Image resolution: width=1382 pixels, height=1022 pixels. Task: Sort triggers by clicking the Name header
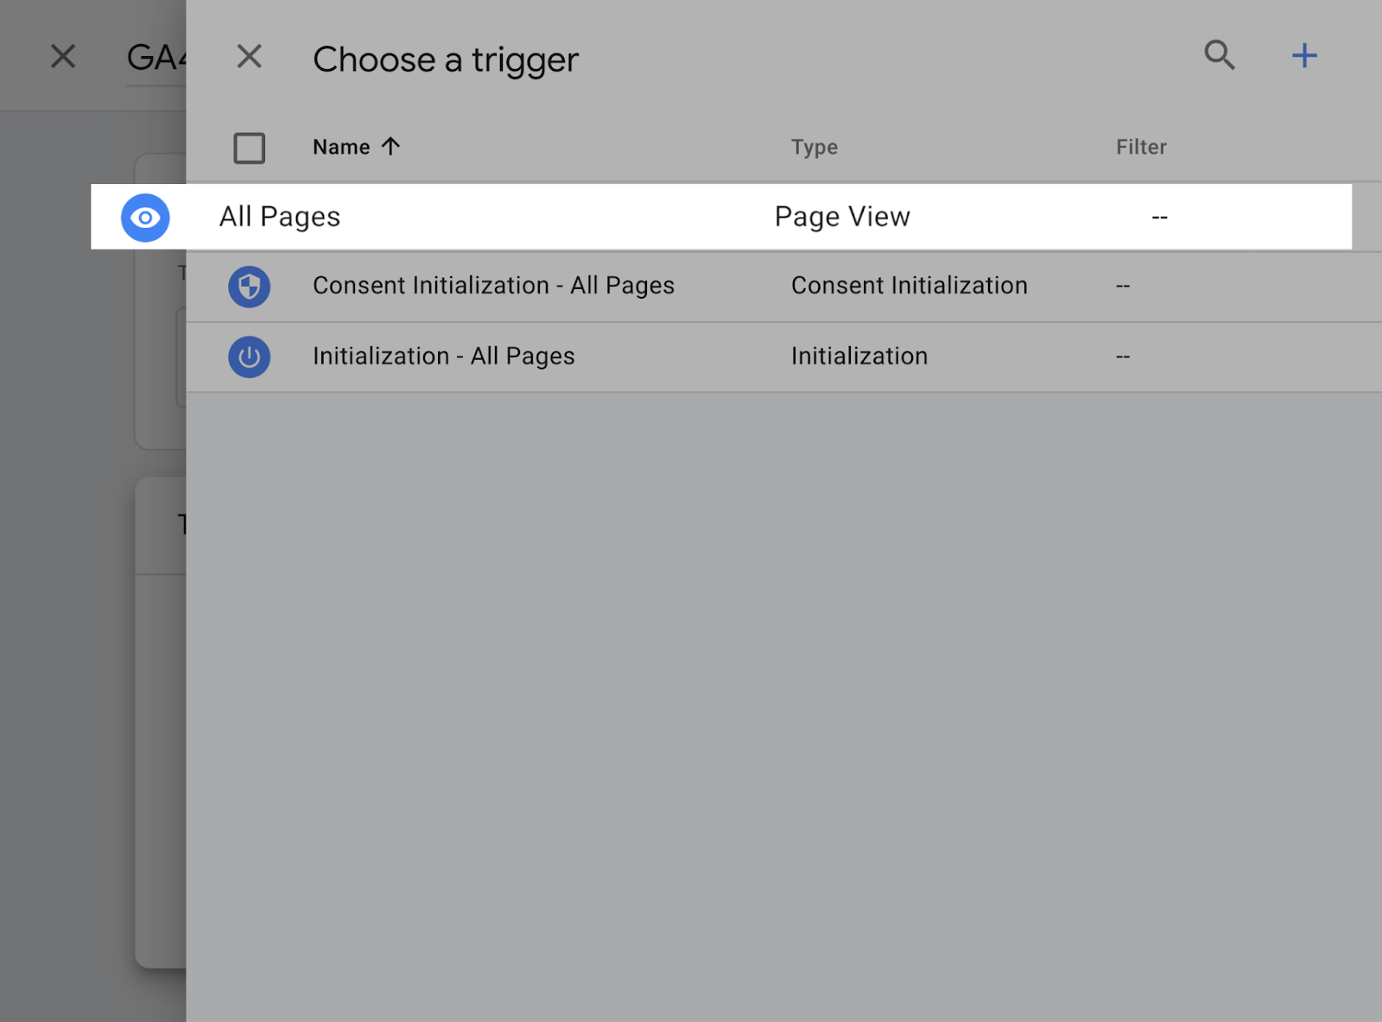[x=342, y=146]
